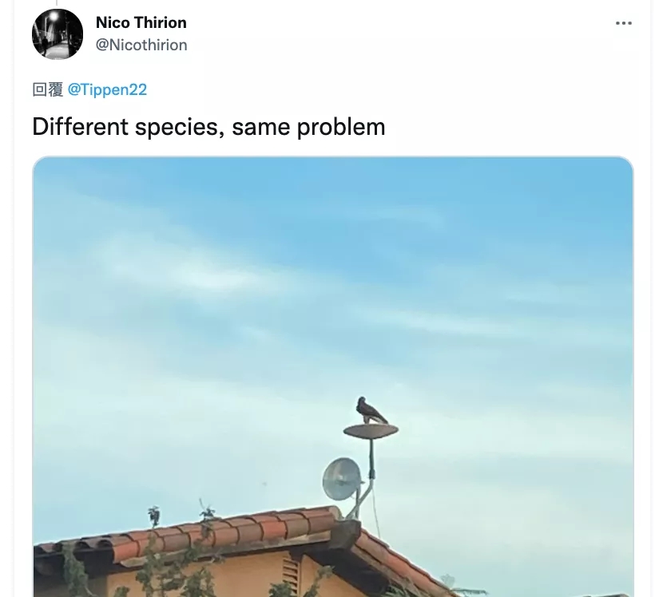The width and height of the screenshot is (655, 597).
Task: Click the 回覆 reply label
Action: coord(48,89)
